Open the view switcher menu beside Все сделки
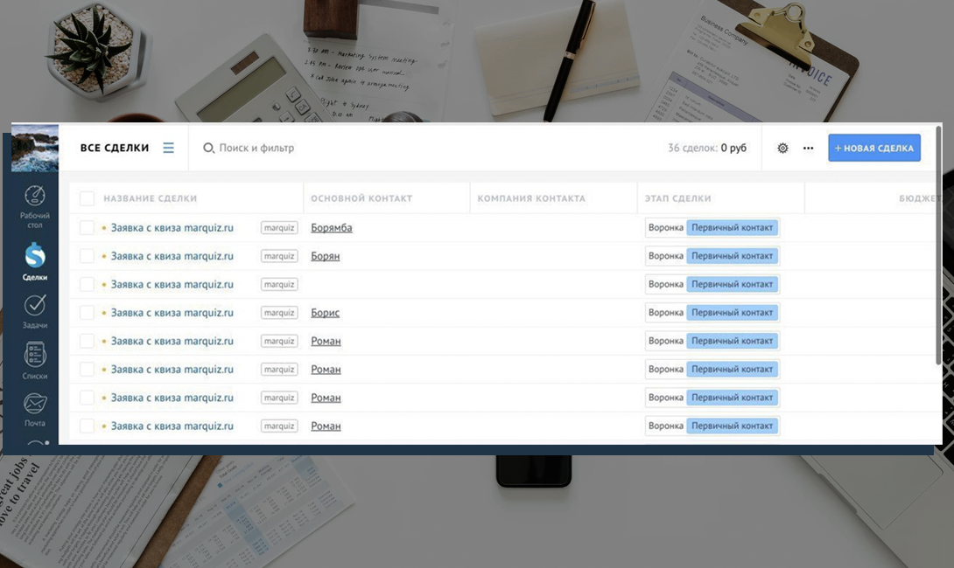This screenshot has width=954, height=568. [169, 148]
